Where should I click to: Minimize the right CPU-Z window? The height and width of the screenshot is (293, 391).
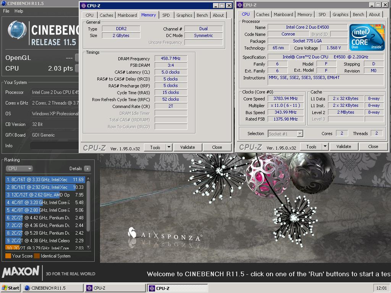[x=372, y=5]
